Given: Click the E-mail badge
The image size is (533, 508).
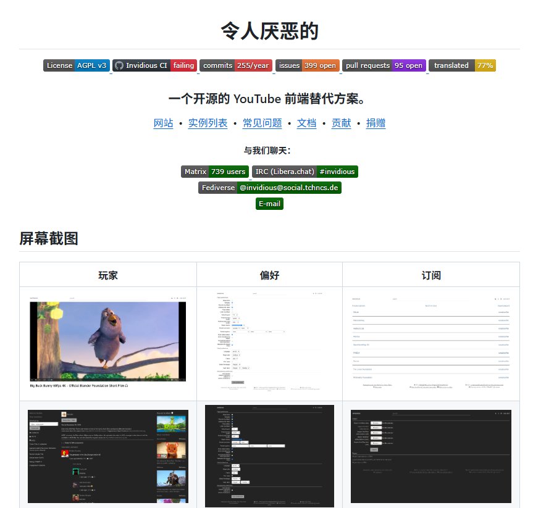Looking at the screenshot, I should coord(269,204).
